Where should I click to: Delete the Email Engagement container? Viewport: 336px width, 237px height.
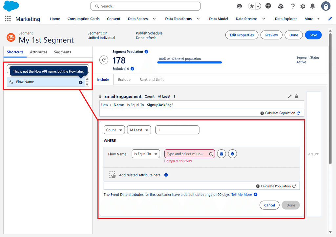296,96
